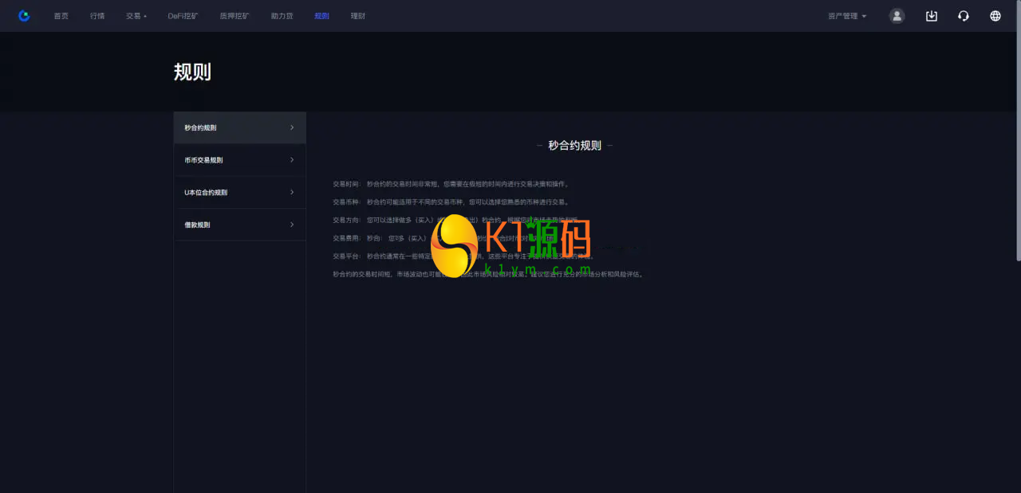Open the 理财 nav item

point(358,16)
